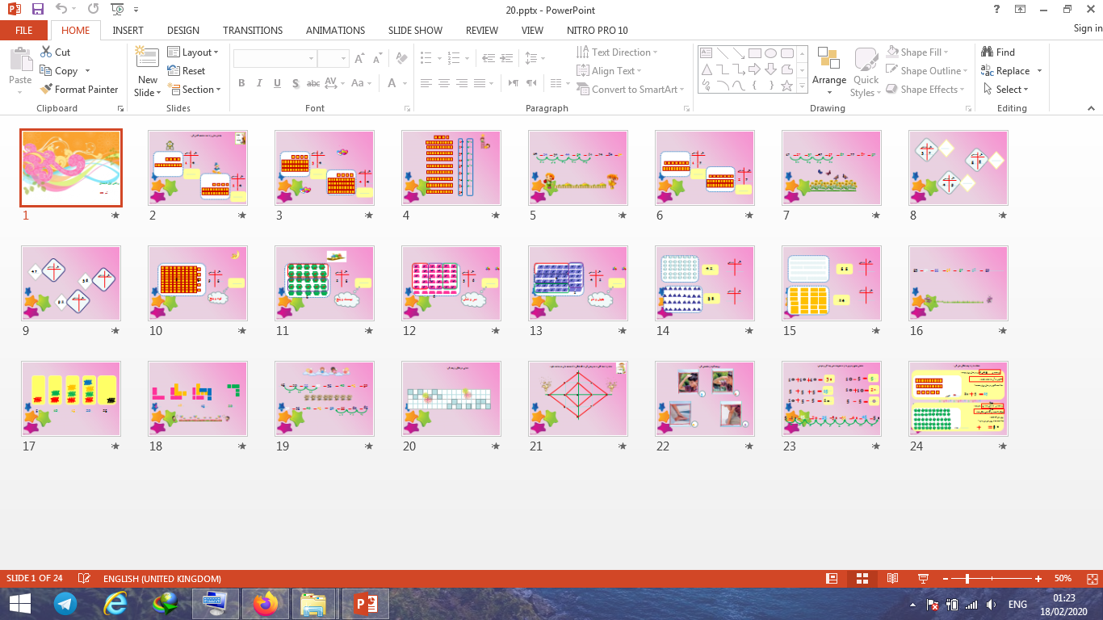The image size is (1103, 620).
Task: Click the Format Painter brush icon
Action: [x=46, y=90]
